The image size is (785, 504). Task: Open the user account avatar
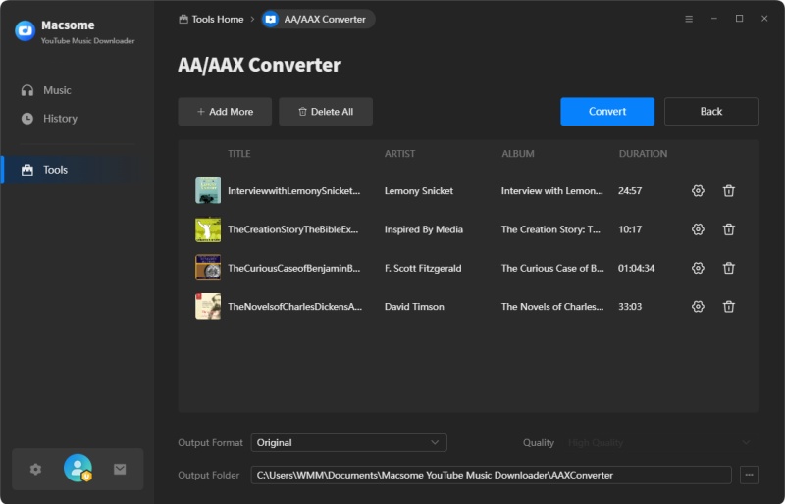click(78, 468)
